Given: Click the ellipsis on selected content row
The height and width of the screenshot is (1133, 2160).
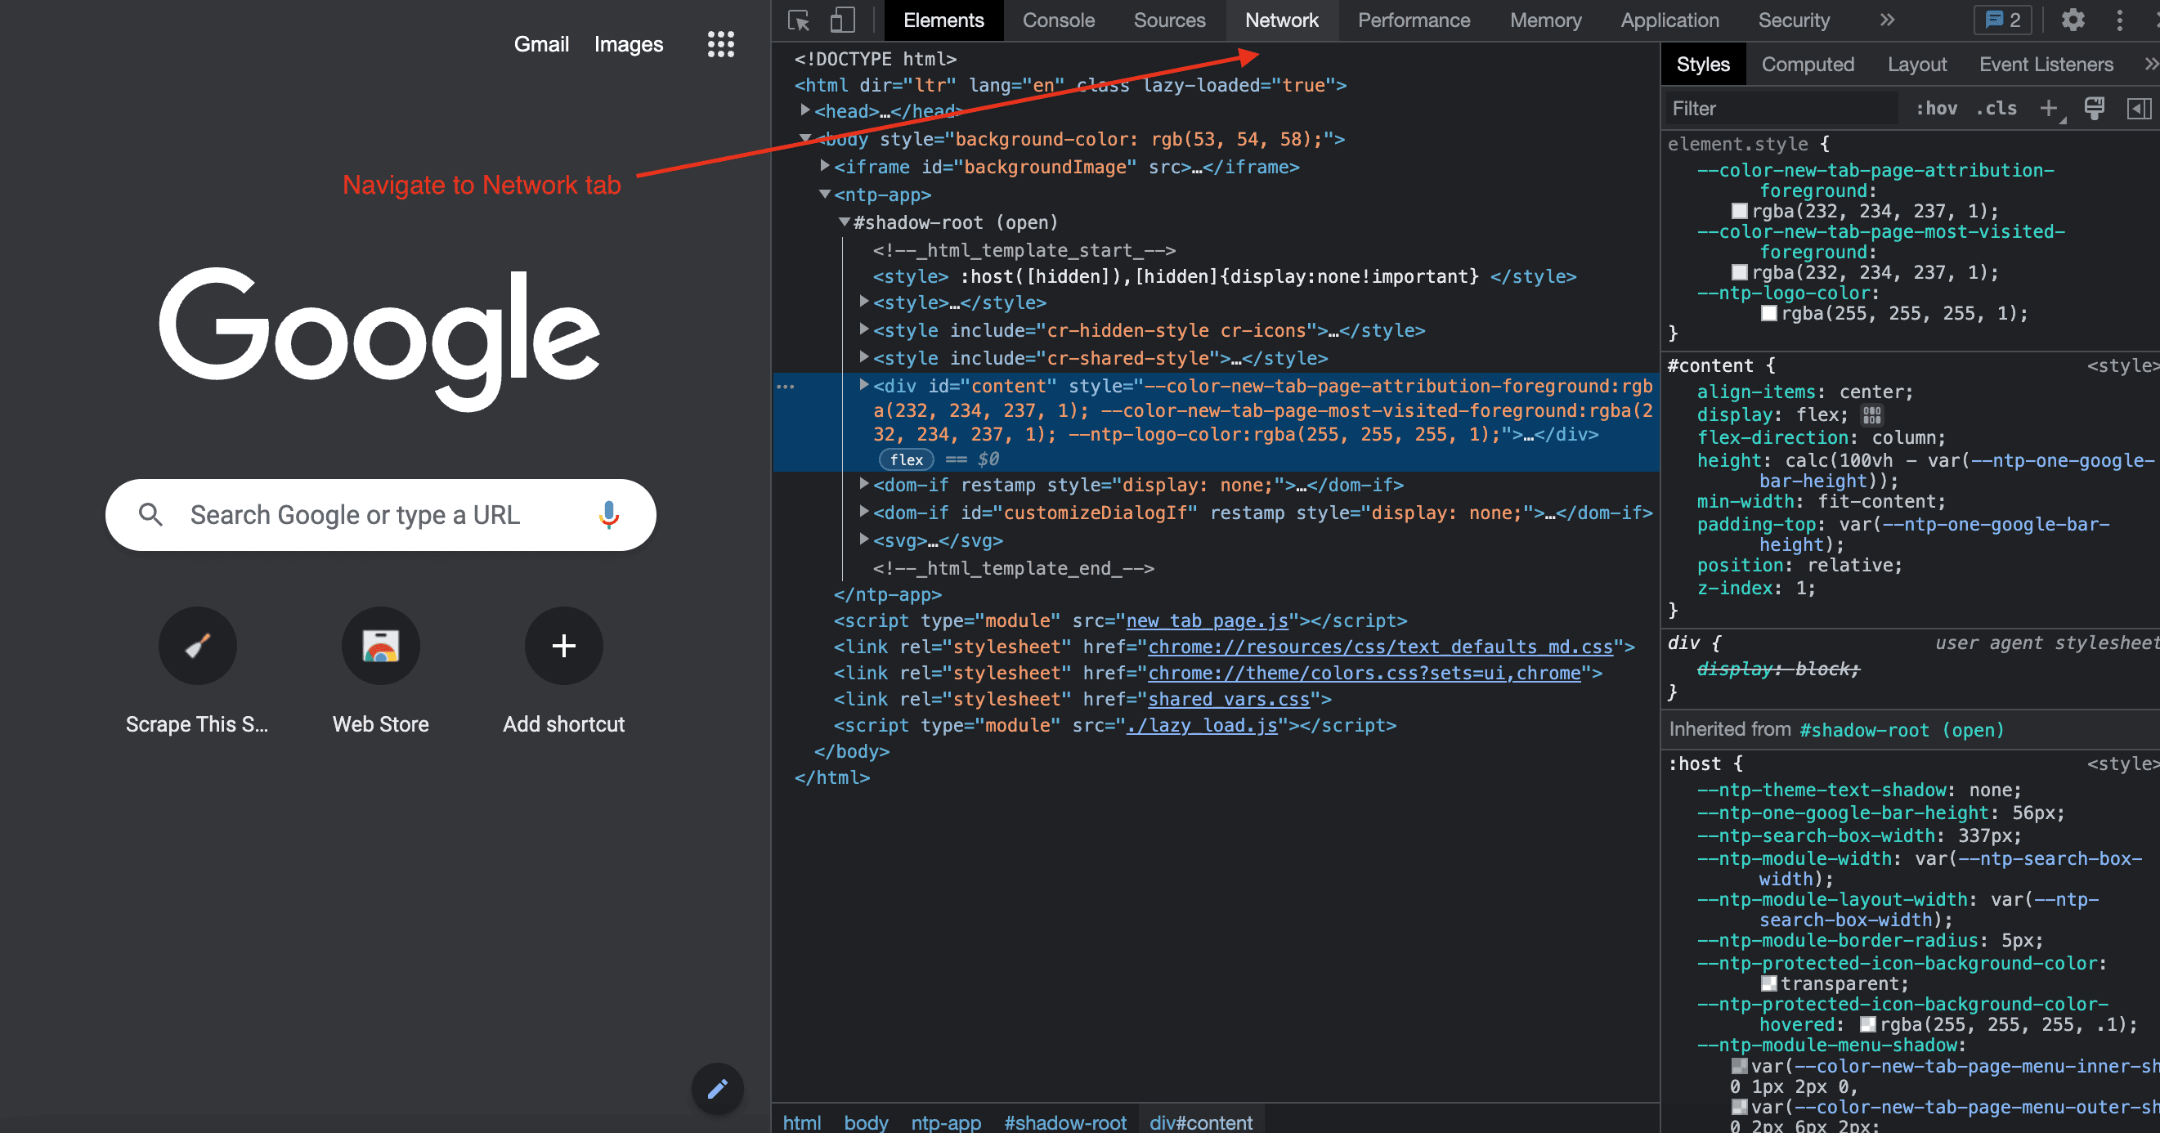Looking at the screenshot, I should [786, 387].
